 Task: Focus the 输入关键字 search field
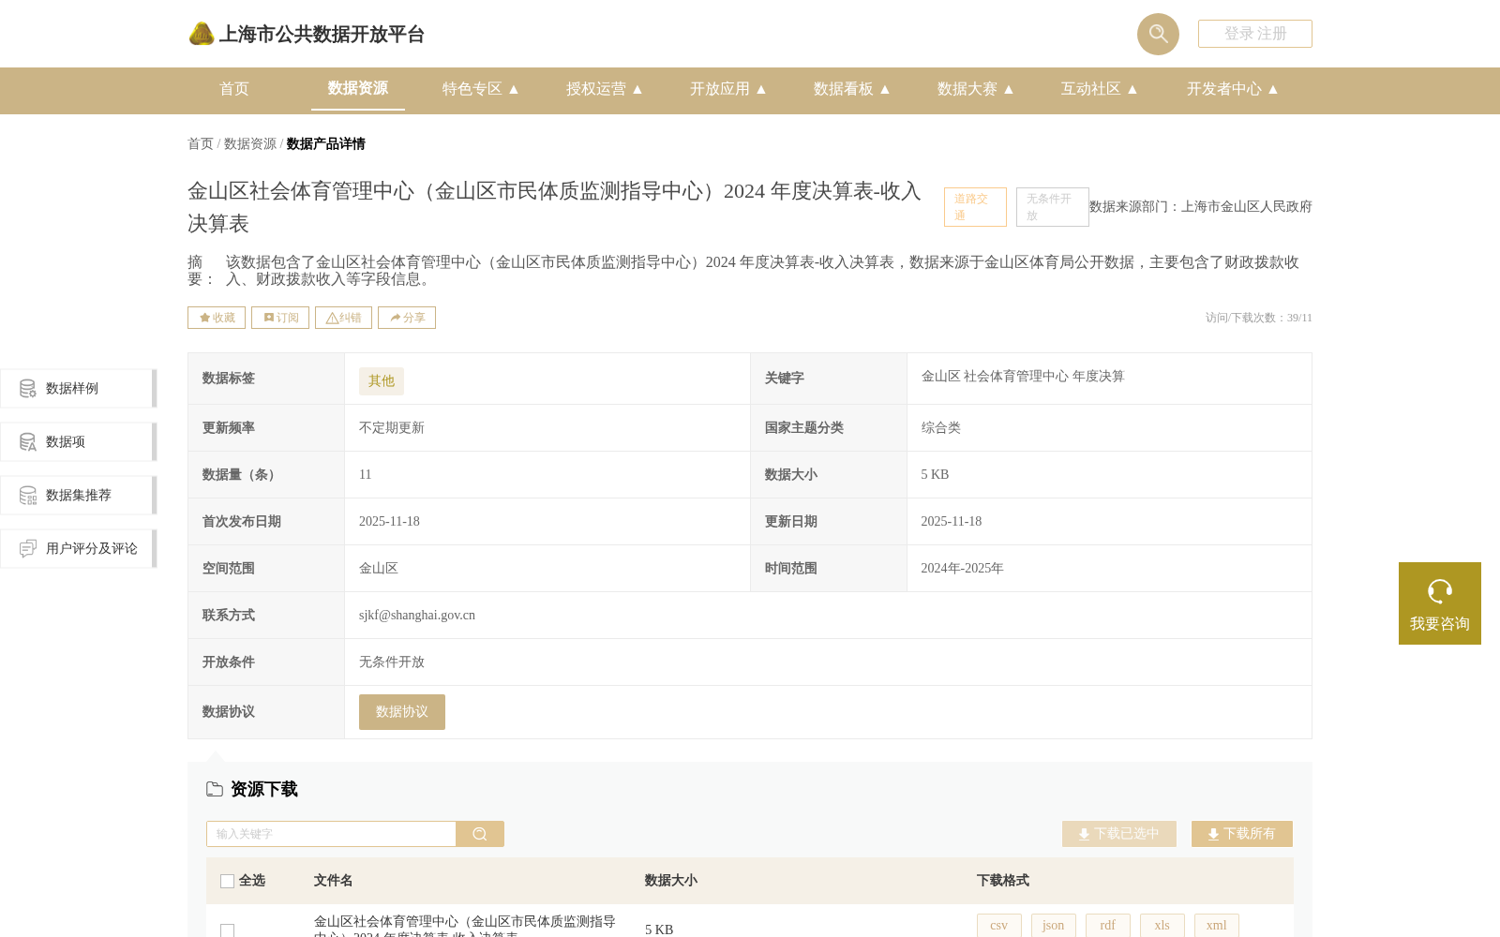click(x=331, y=834)
